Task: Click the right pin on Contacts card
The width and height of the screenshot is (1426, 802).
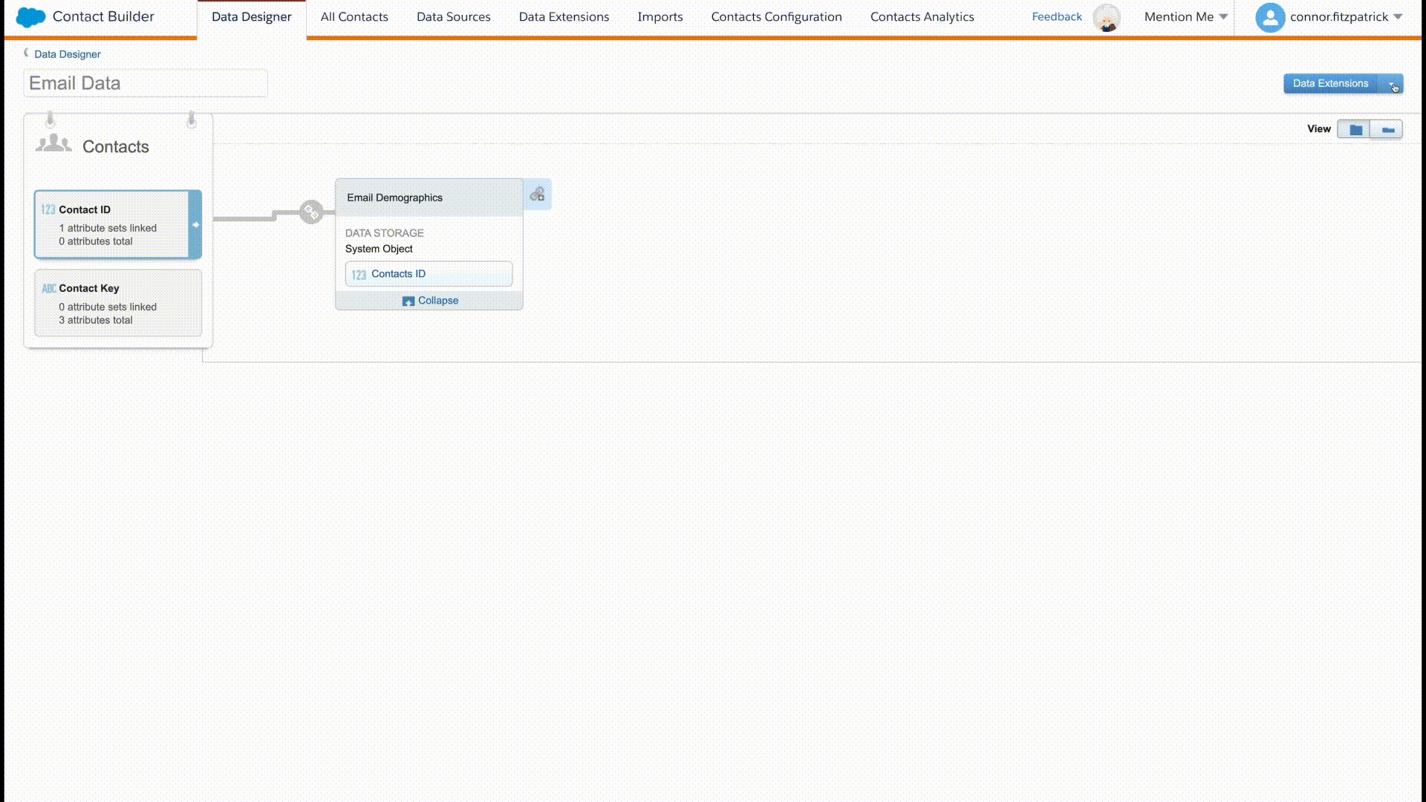Action: tap(191, 119)
